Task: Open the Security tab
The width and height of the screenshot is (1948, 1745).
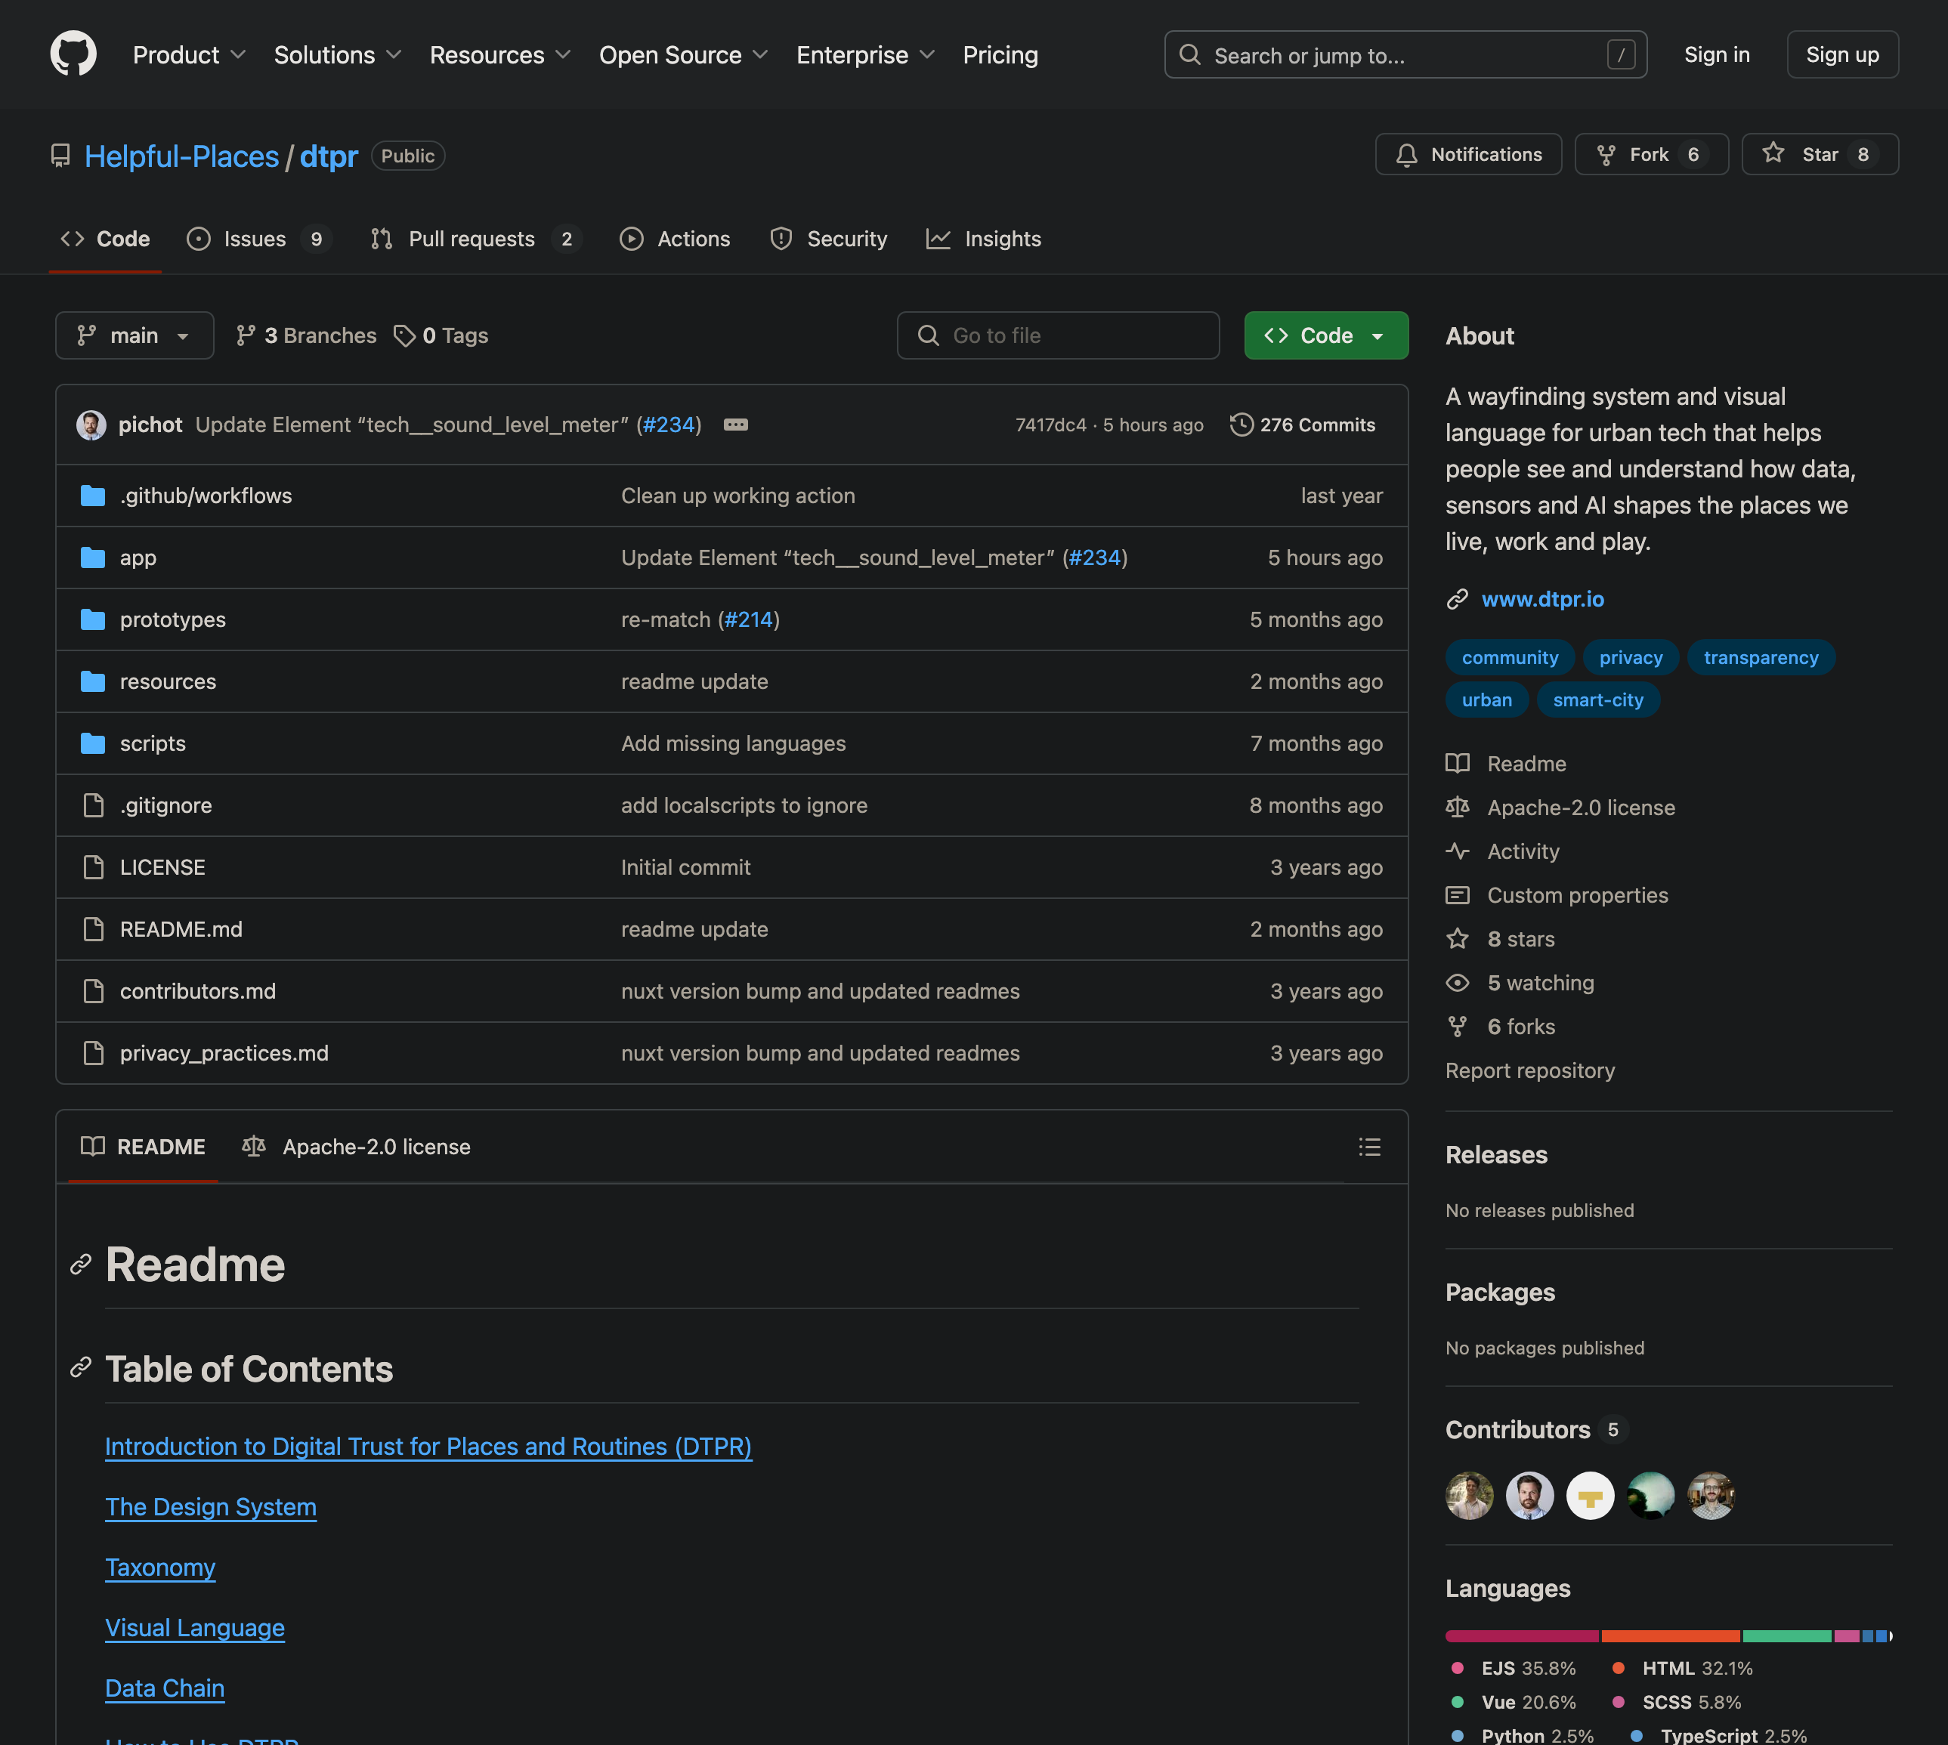Action: [x=829, y=239]
